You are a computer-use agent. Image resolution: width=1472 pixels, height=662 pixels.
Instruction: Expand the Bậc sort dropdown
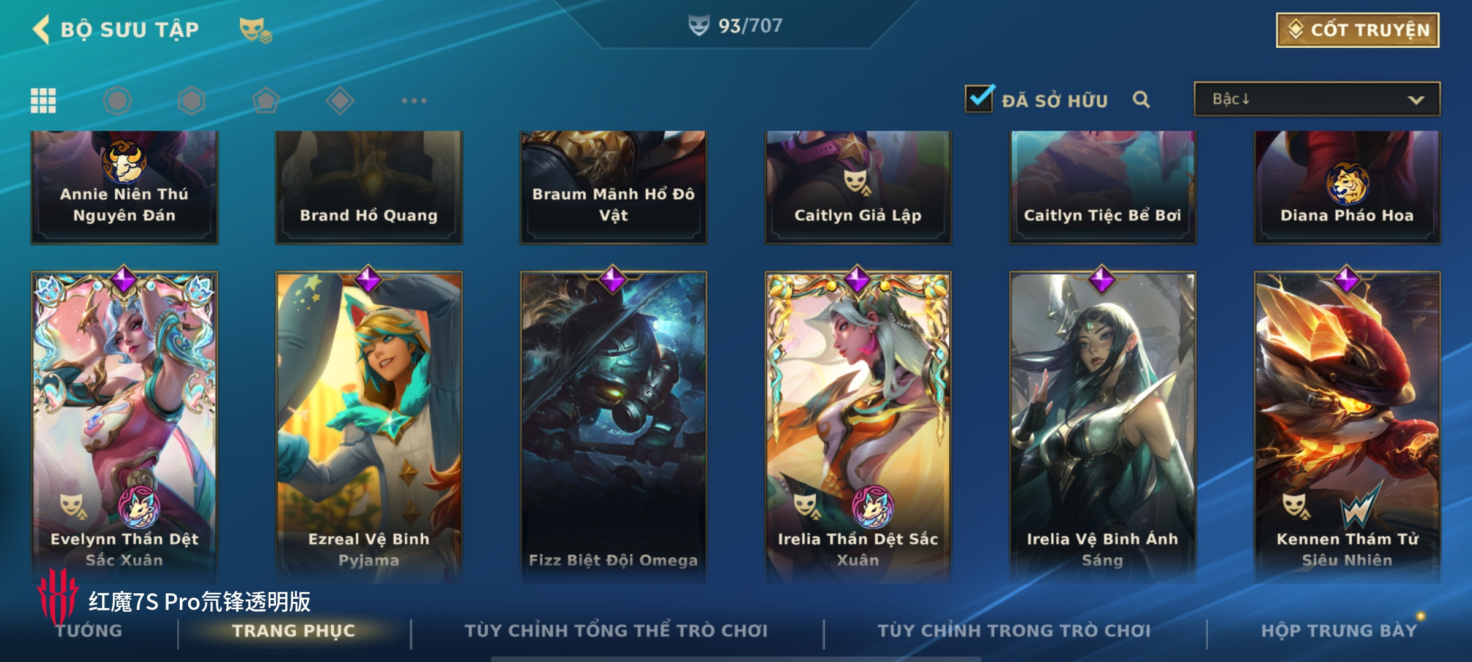[x=1317, y=99]
